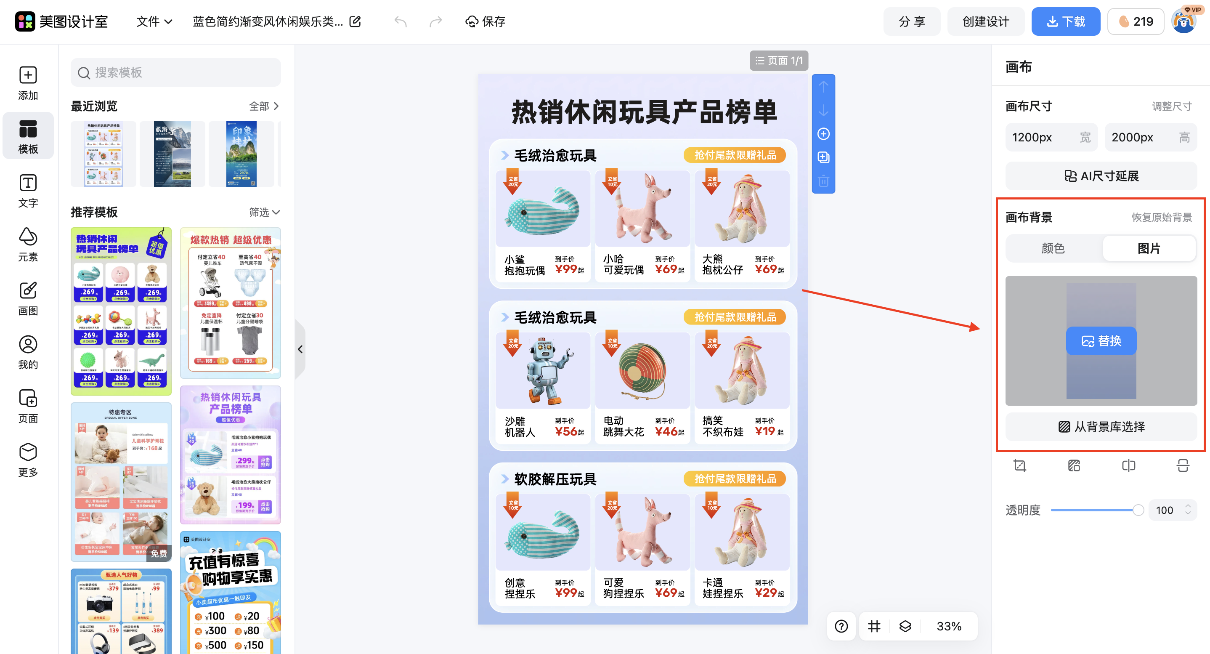Add a new element with the plus icon
The image size is (1210, 654).
(823, 134)
